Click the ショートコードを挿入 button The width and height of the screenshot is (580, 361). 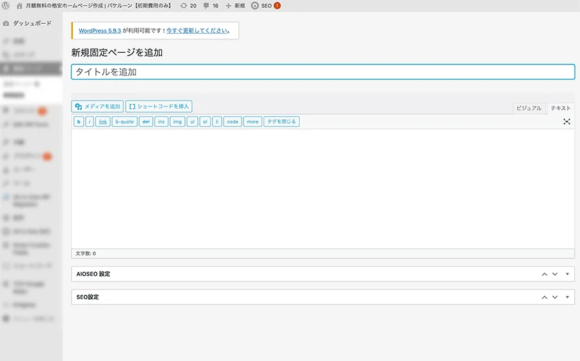click(x=159, y=106)
